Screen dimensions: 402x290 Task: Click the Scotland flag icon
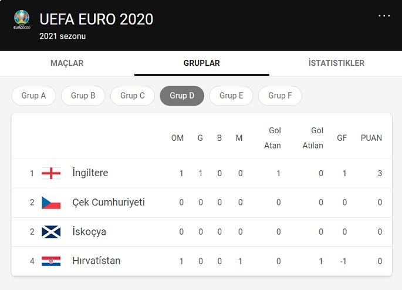coord(51,232)
